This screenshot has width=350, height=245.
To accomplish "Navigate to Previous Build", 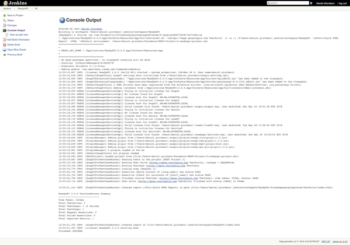I will click(15, 55).
